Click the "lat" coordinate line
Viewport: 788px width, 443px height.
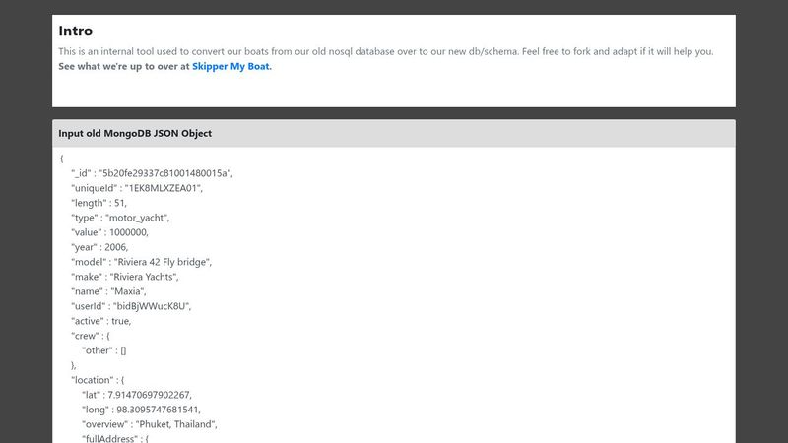coord(144,394)
